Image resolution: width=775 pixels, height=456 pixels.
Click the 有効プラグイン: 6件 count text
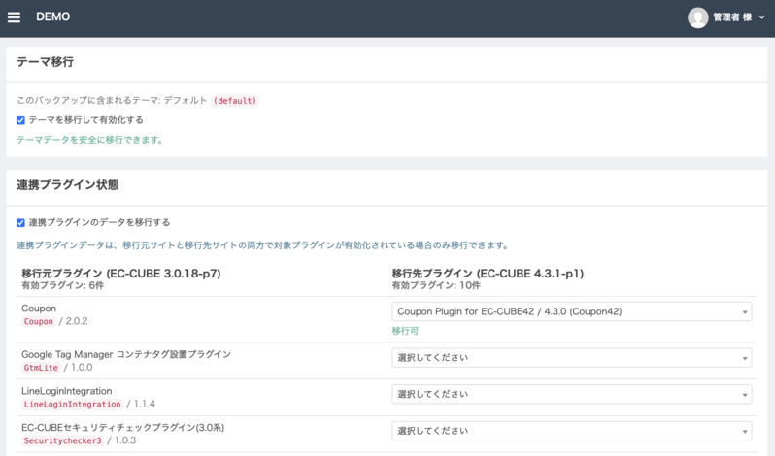click(63, 286)
